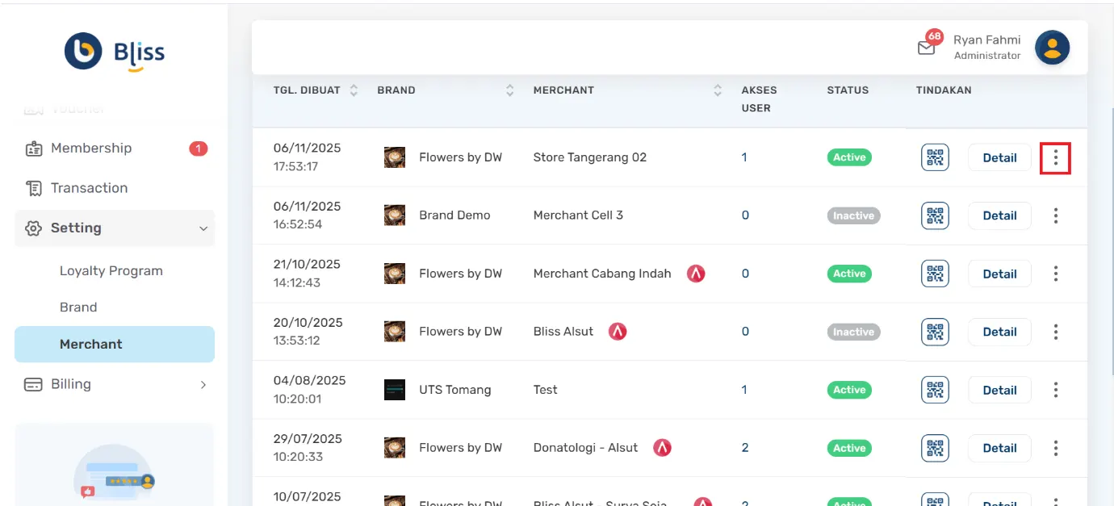Select Loyalty Program under Setting

tap(111, 271)
